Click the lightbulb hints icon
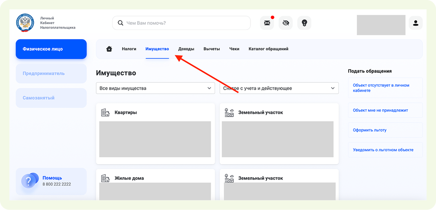The image size is (436, 210). coord(305,23)
